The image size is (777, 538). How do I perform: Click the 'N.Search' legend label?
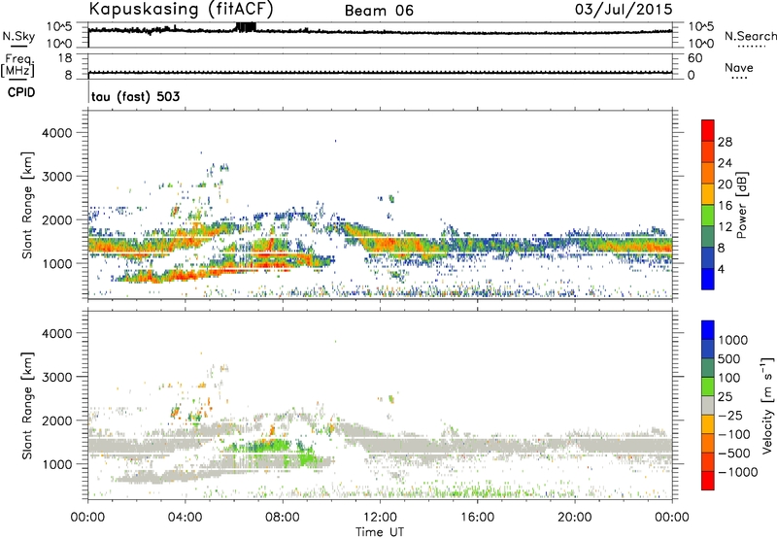tap(750, 36)
